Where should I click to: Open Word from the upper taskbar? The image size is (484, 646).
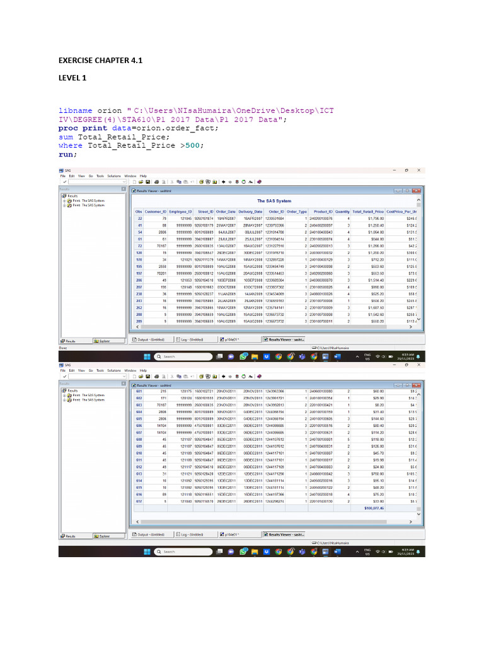click(338, 356)
